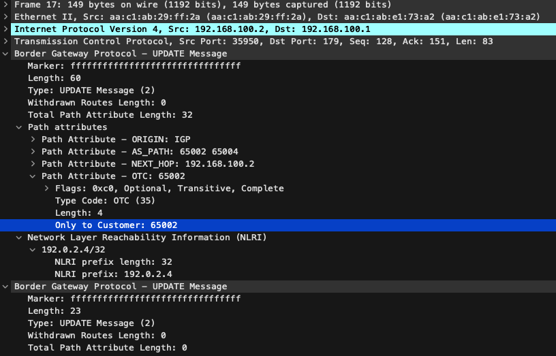Select Type: UPDATE Message below Length: 23
Screen dimensions: 556x356
pos(91,323)
